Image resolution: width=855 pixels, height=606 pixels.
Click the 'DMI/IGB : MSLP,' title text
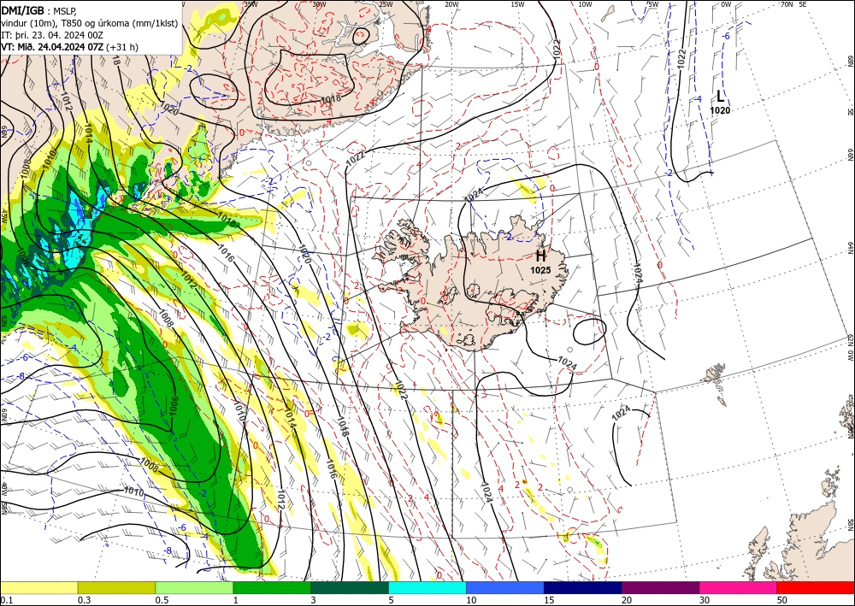tap(38, 11)
